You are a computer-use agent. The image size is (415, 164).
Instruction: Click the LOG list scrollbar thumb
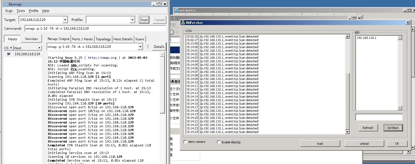347,101
